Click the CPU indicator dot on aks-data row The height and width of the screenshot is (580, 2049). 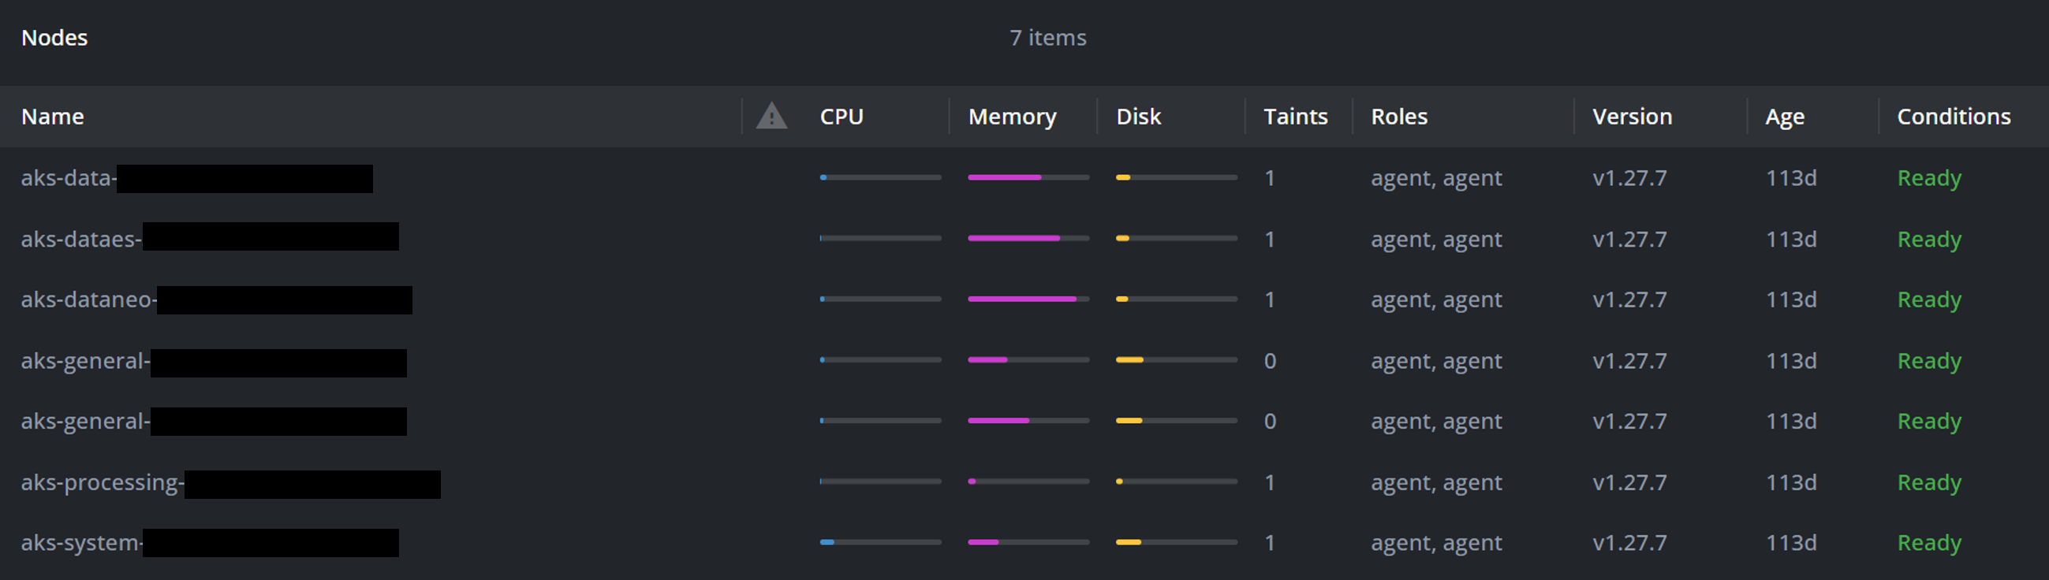click(x=823, y=178)
